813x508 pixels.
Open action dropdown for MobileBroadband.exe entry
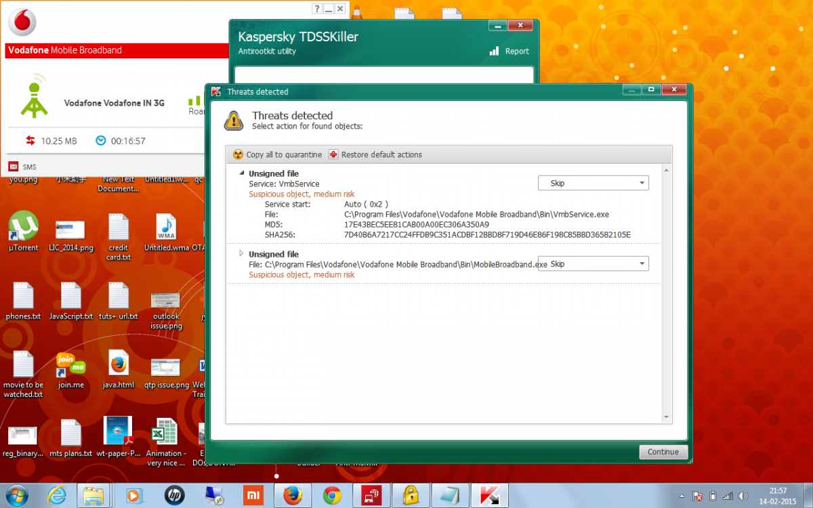593,263
